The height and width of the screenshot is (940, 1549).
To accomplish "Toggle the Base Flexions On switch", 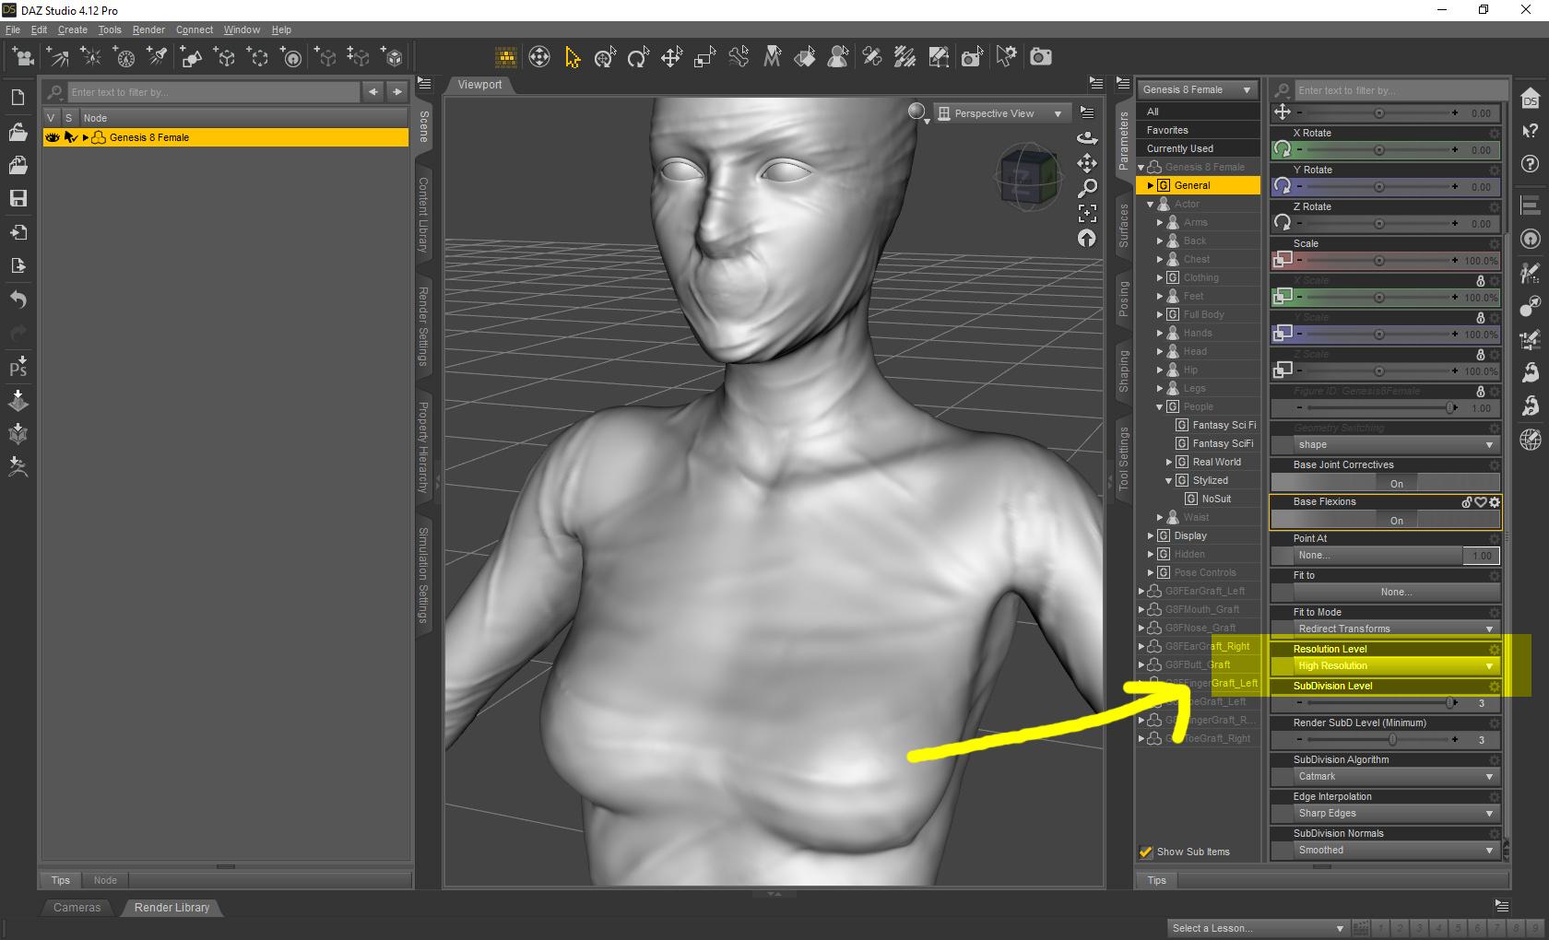I will tap(1386, 520).
